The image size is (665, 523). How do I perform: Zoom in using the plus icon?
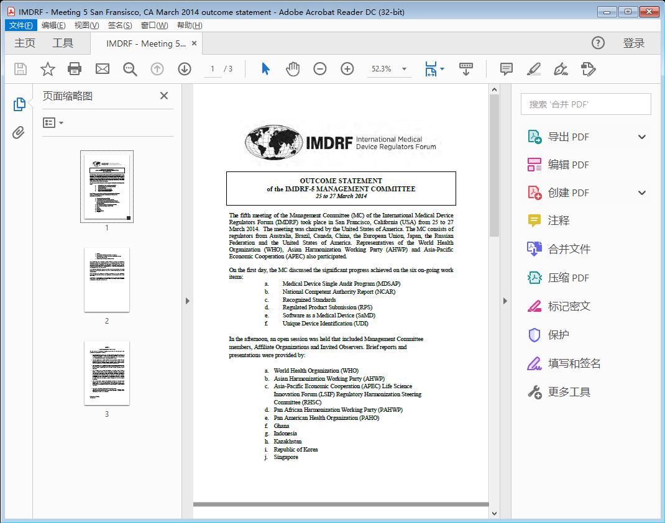click(347, 69)
